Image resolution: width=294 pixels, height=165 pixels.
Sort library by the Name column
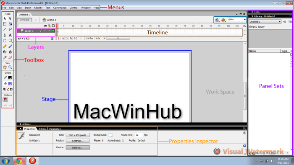[x=264, y=51]
